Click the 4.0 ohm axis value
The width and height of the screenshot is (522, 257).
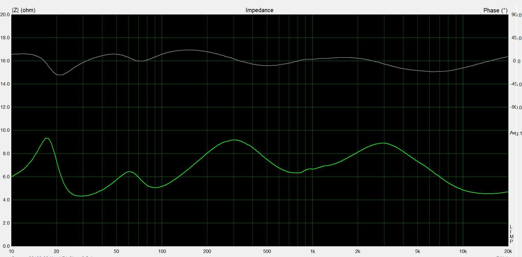(x=6, y=200)
